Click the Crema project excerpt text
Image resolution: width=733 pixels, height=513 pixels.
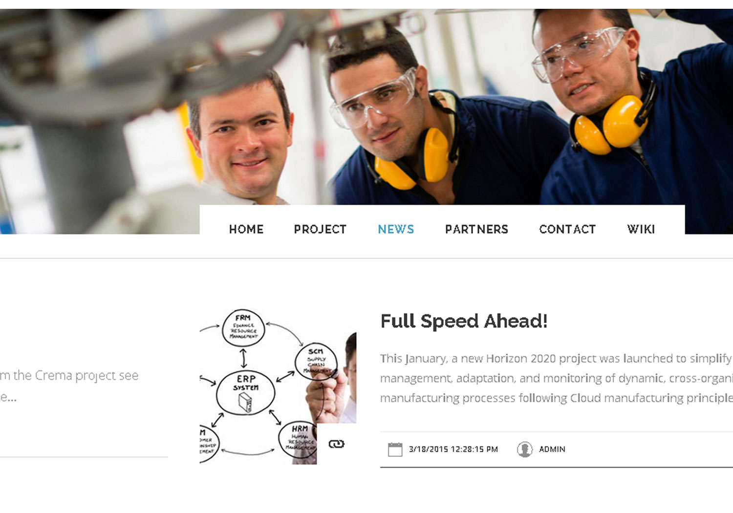(x=69, y=386)
